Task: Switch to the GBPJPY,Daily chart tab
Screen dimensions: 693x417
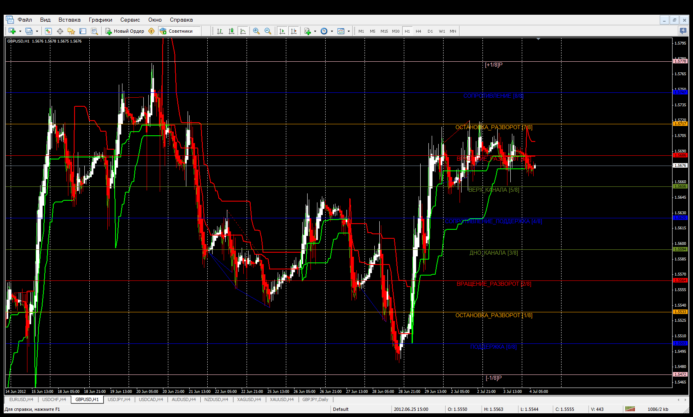Action: [x=315, y=399]
